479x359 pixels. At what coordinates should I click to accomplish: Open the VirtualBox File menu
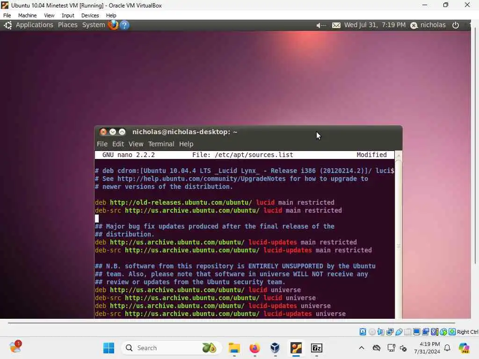point(7,15)
